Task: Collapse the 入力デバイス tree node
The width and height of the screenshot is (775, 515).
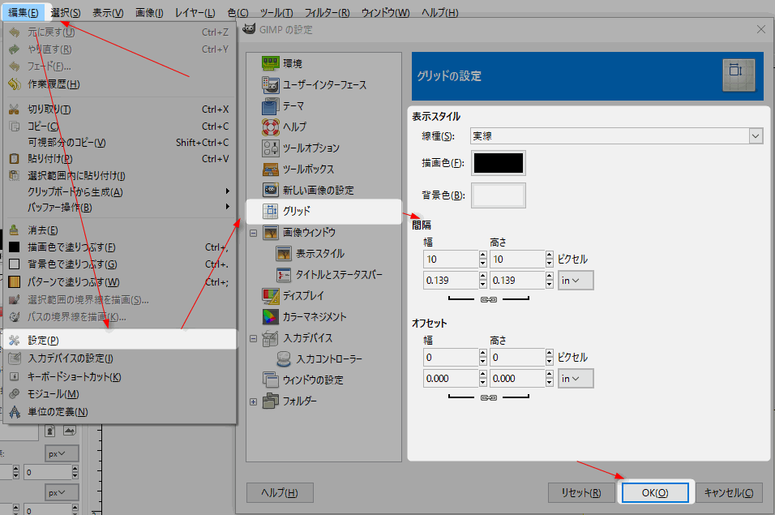Action: click(254, 338)
